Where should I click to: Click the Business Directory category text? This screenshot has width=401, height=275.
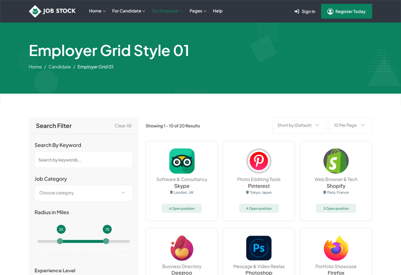(x=182, y=266)
